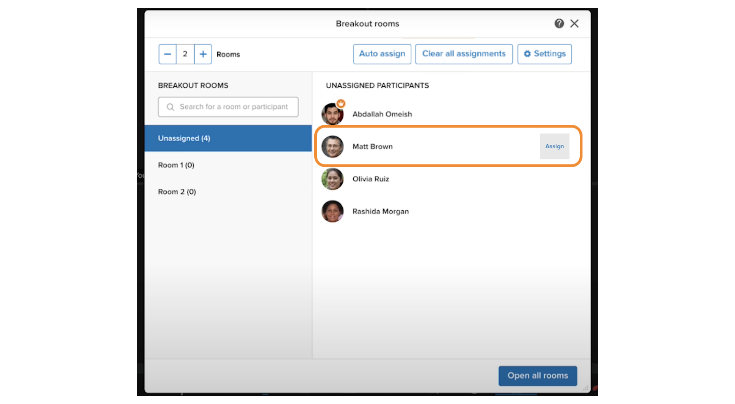Assign Matt Brown to a room
This screenshot has height=404, width=735.
tap(554, 146)
